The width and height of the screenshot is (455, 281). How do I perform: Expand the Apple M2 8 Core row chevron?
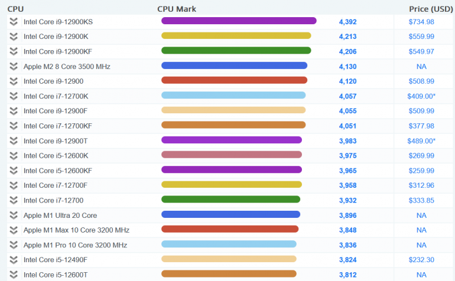pyautogui.click(x=14, y=66)
